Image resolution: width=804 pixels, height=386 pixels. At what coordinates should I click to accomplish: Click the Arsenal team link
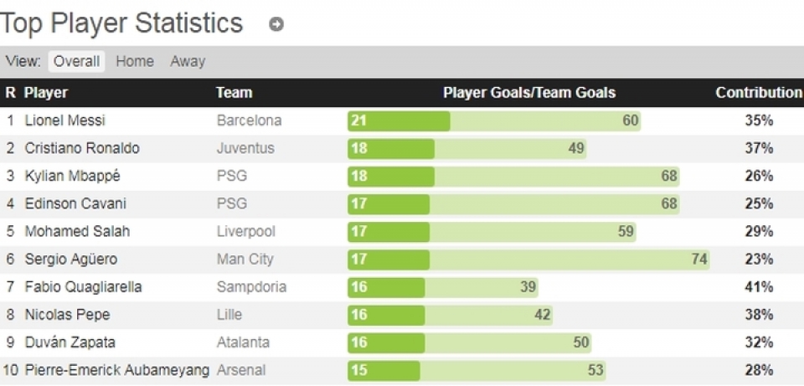241,370
